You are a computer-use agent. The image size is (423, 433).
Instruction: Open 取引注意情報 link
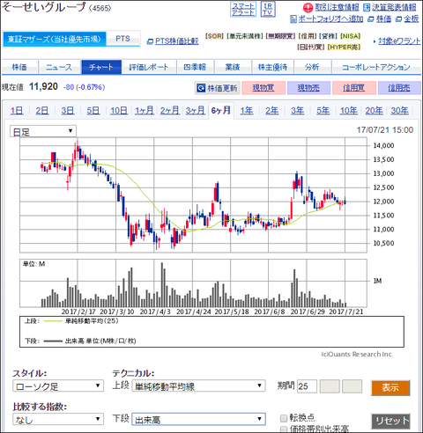[x=337, y=7]
